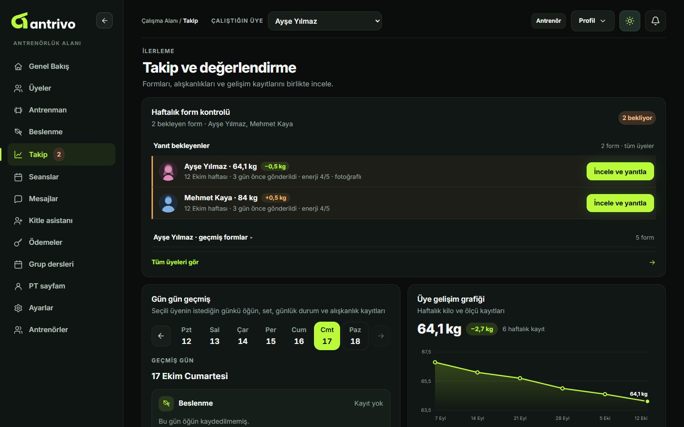Select Pzt 12 day

(187, 336)
